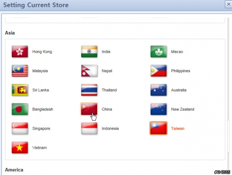This screenshot has height=175, width=232.
Task: Click the Bangladesh flag icon
Action: 20,109
